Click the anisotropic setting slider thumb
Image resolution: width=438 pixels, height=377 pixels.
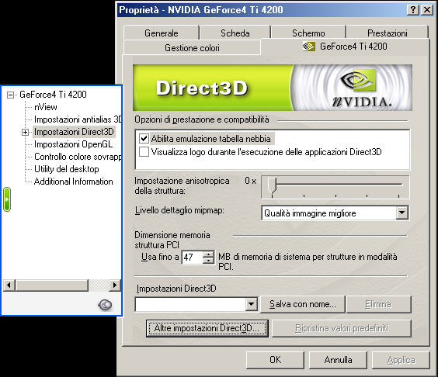click(x=272, y=185)
